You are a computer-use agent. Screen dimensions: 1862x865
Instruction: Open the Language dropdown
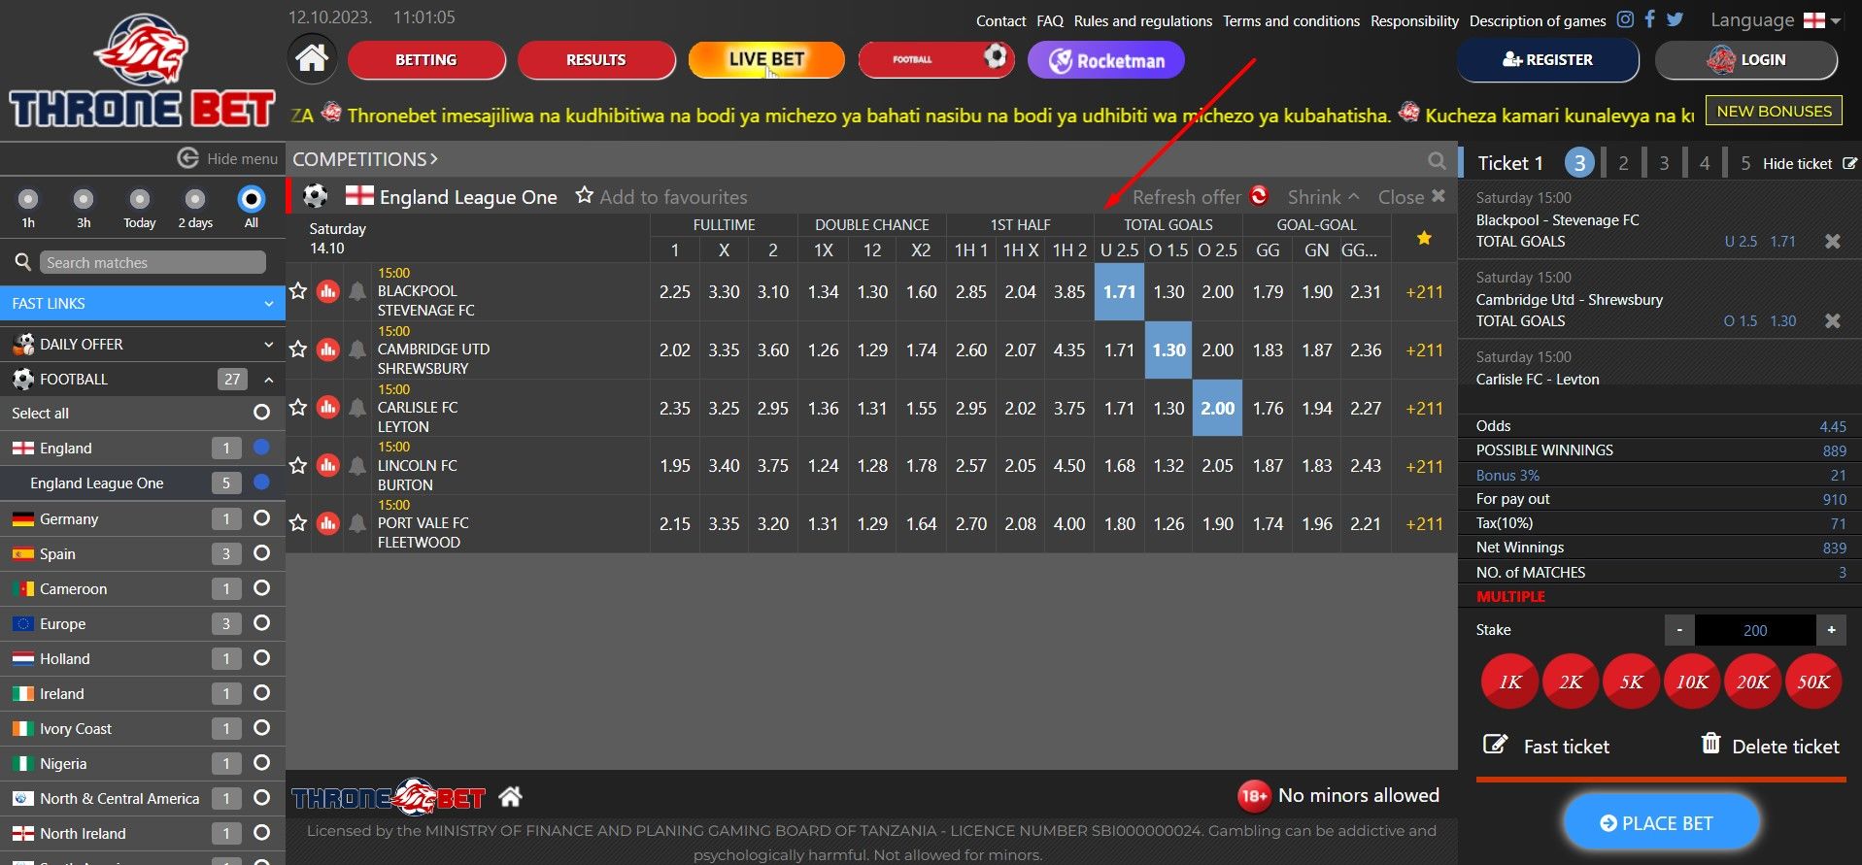[x=1774, y=20]
